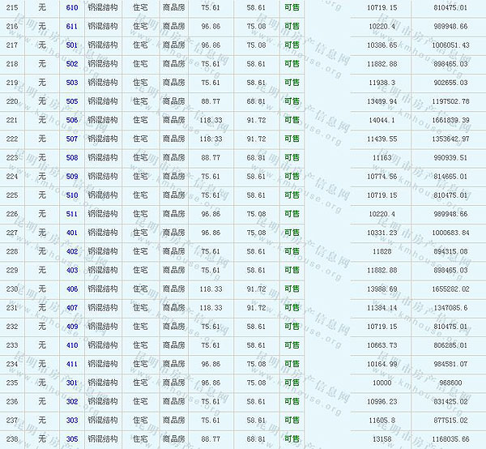The height and width of the screenshot is (449, 486).
Task: Open unit 509 link
Action: [72, 176]
